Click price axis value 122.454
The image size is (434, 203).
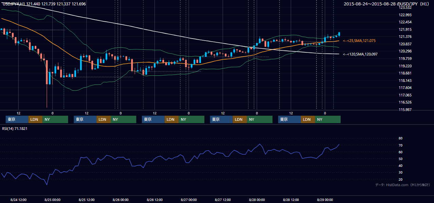[405, 22]
